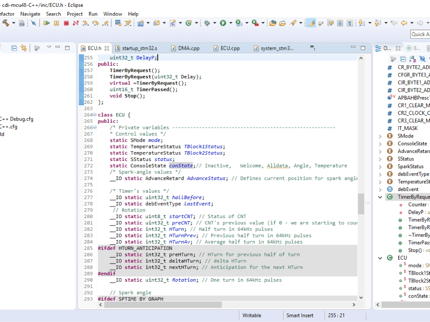Click the binary 010 file icon
Viewport: 430px width, 322px height.
point(21,23)
